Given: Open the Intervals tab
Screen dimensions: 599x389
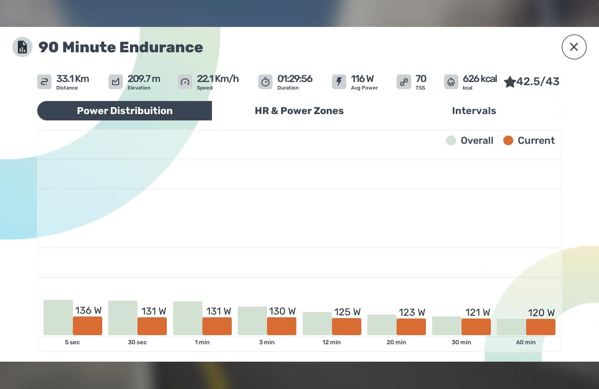Looking at the screenshot, I should pos(474,111).
